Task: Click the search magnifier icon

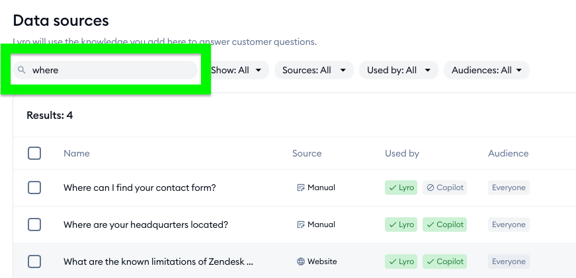Action: [x=22, y=70]
